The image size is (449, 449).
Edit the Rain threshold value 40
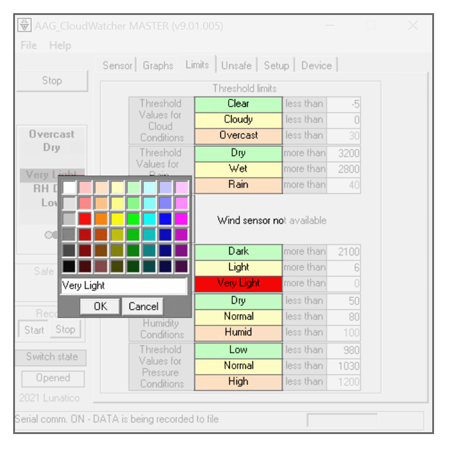click(344, 185)
